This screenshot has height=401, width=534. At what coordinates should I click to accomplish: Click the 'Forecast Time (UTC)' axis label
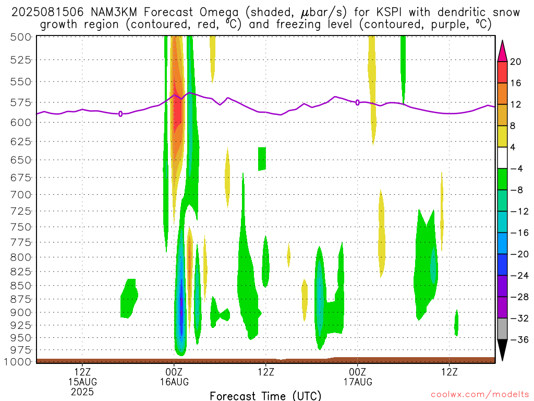[265, 396]
